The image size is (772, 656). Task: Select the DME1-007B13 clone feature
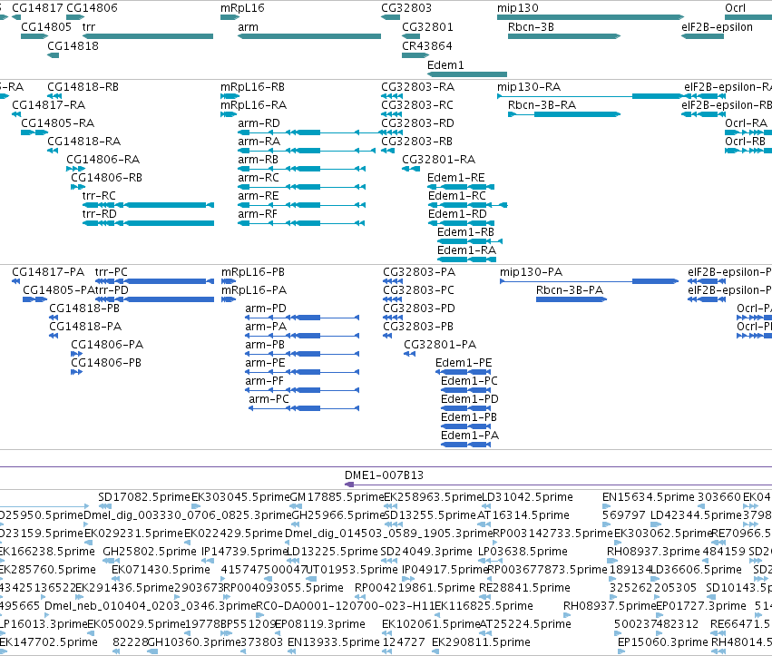tap(558, 485)
